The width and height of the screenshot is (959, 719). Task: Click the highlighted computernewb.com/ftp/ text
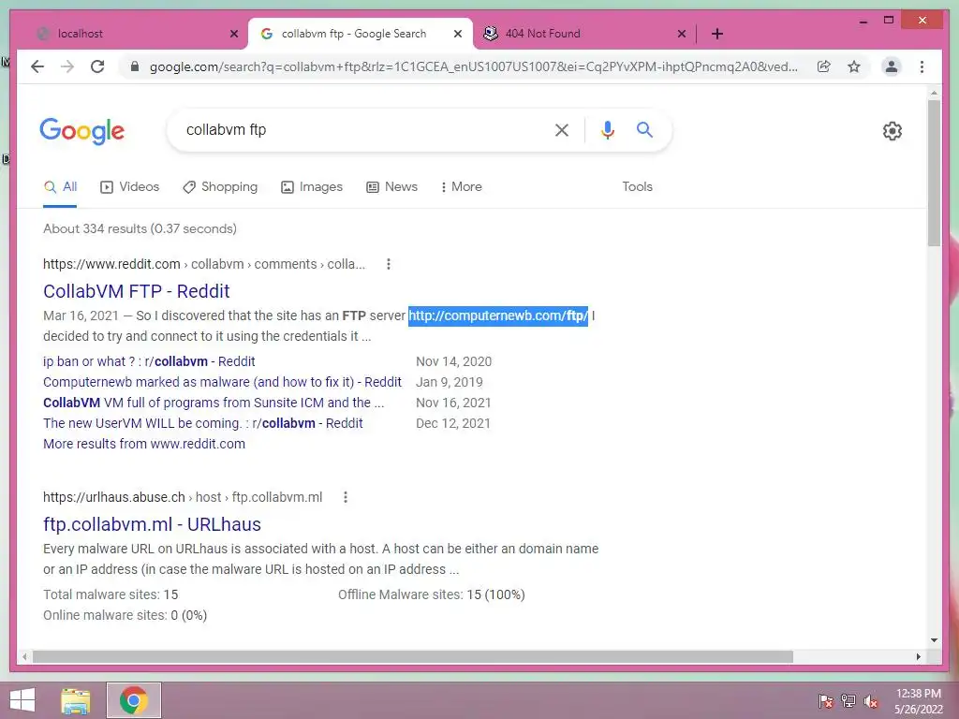(x=498, y=315)
